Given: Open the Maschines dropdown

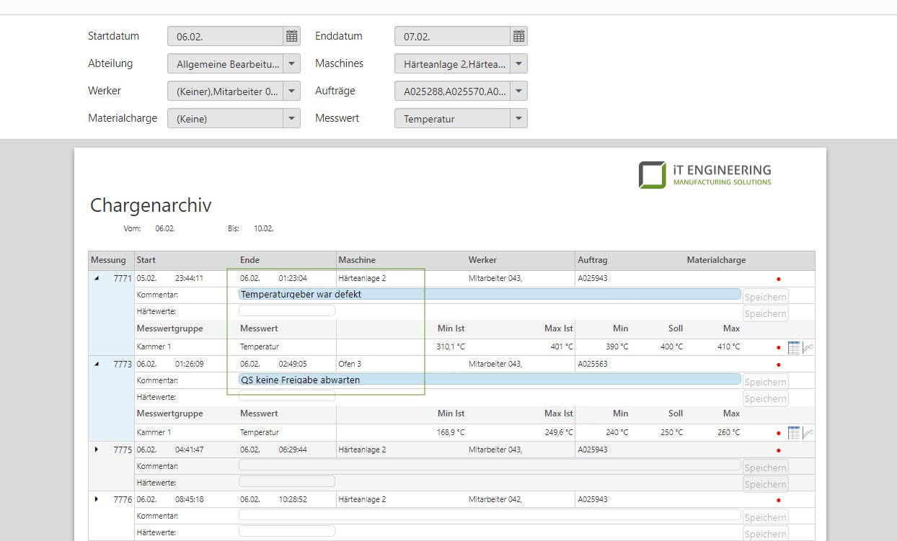Looking at the screenshot, I should [518, 63].
